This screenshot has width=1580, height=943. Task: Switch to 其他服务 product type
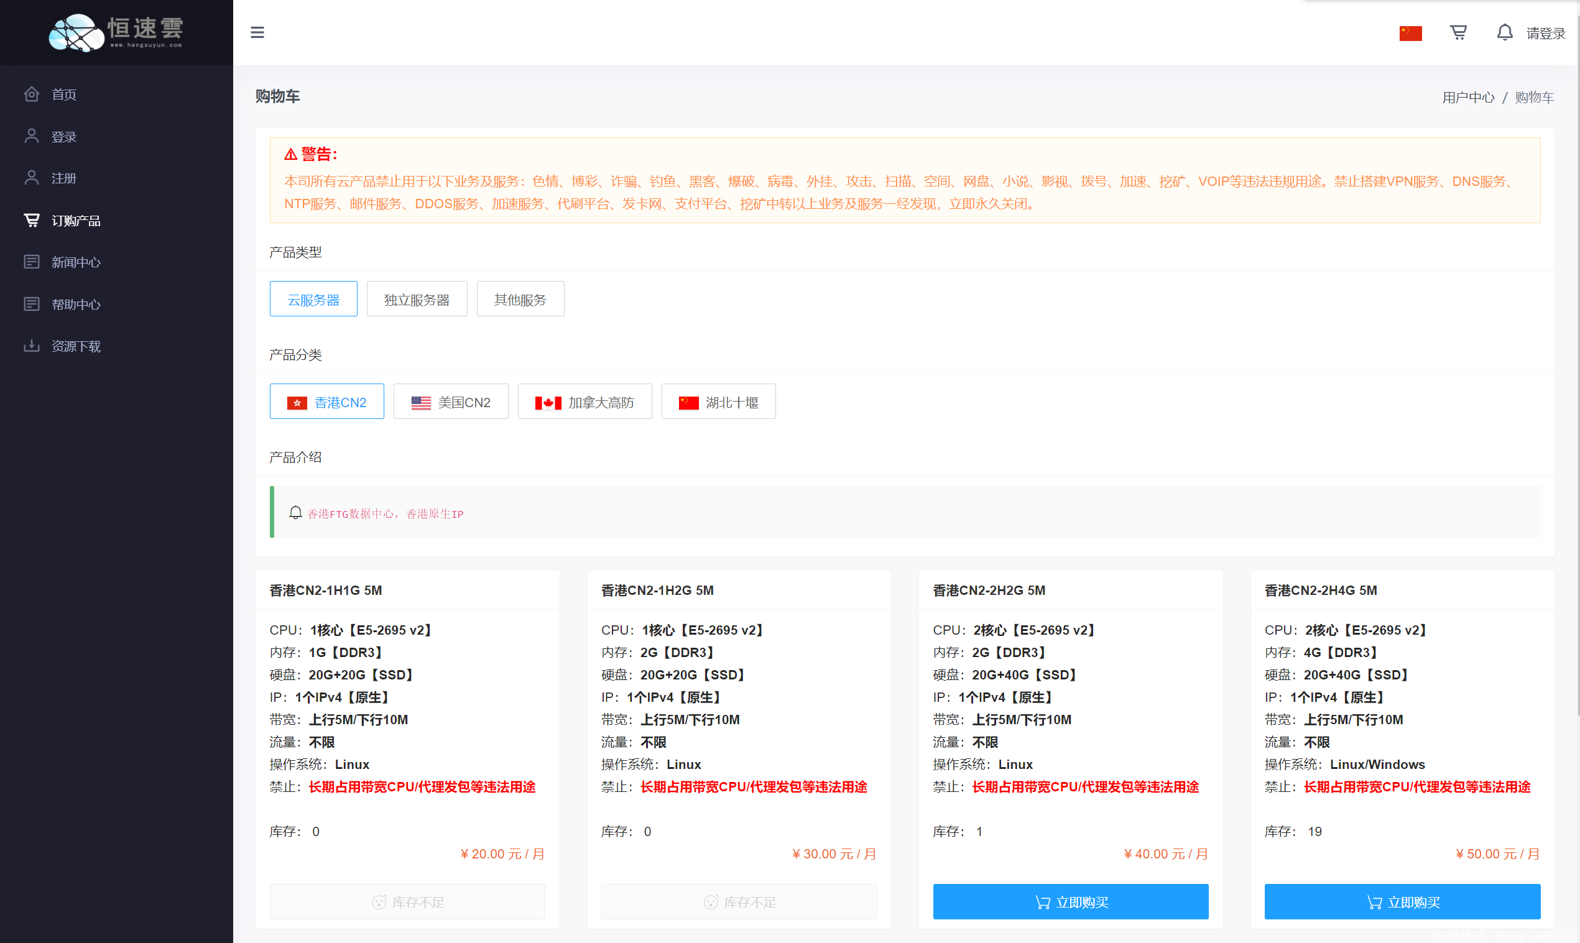coord(520,299)
